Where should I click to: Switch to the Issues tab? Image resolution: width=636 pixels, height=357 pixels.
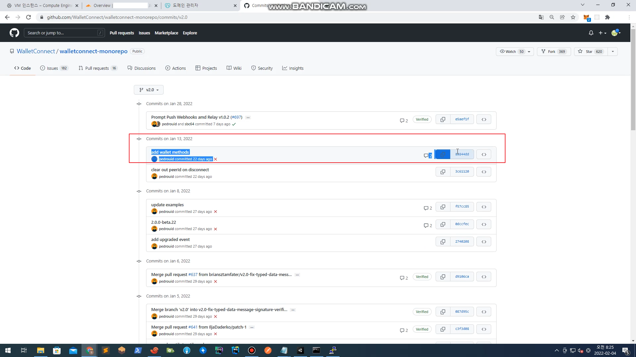coord(52,68)
